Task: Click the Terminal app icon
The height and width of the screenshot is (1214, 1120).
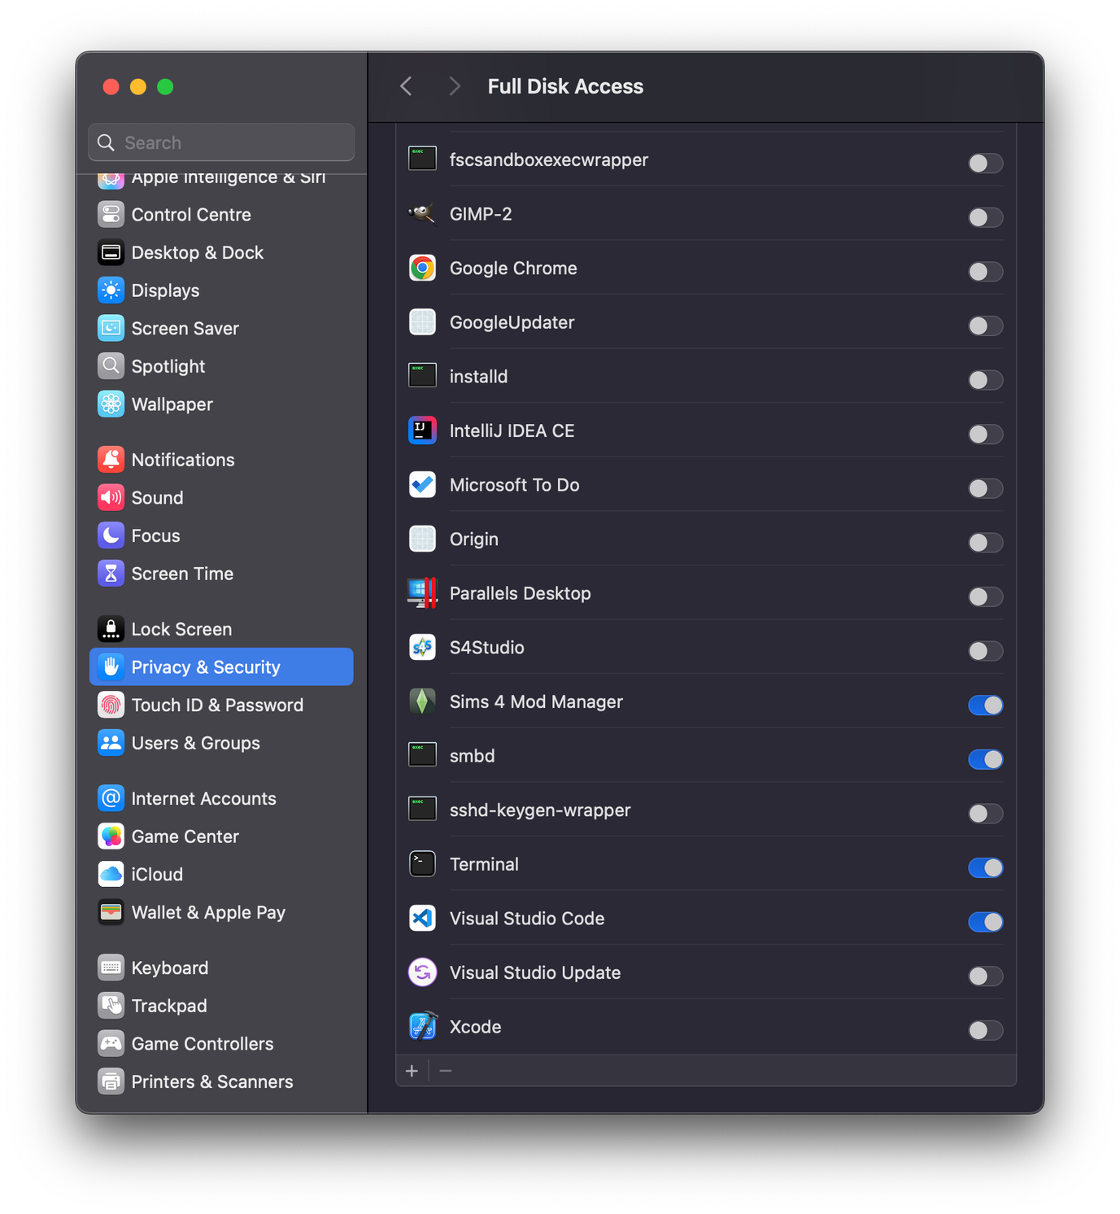Action: tap(422, 864)
